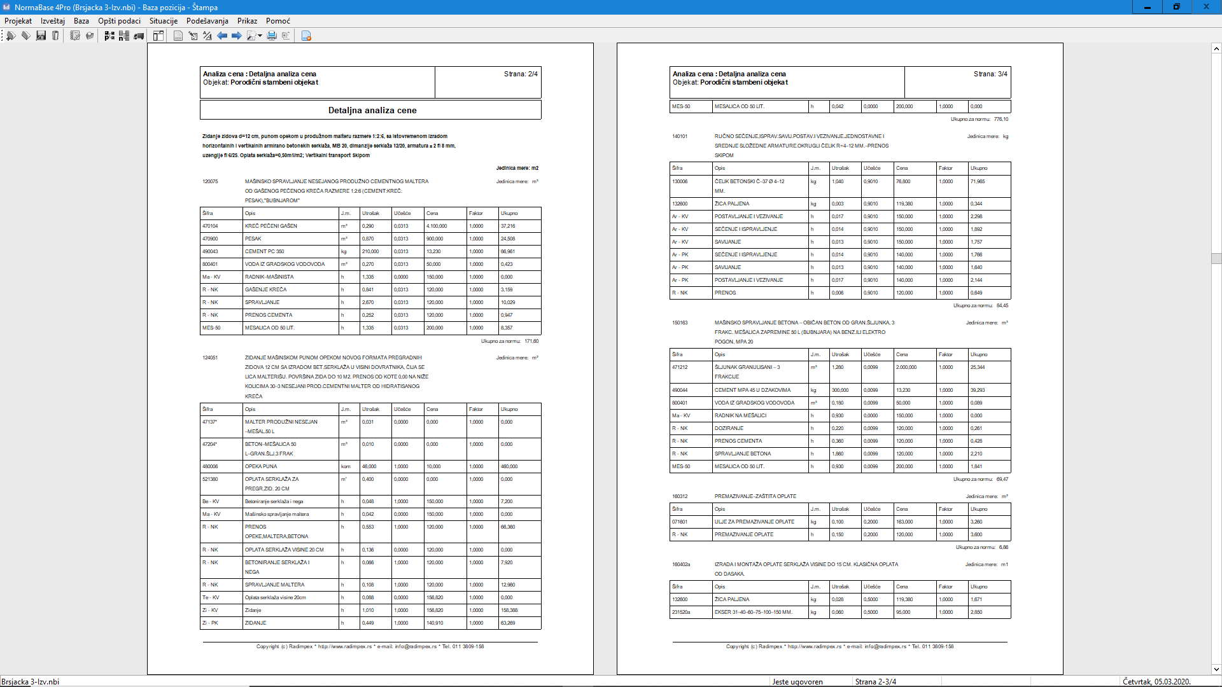Go to previous page with left arrow
The height and width of the screenshot is (687, 1222).
pyautogui.click(x=222, y=36)
